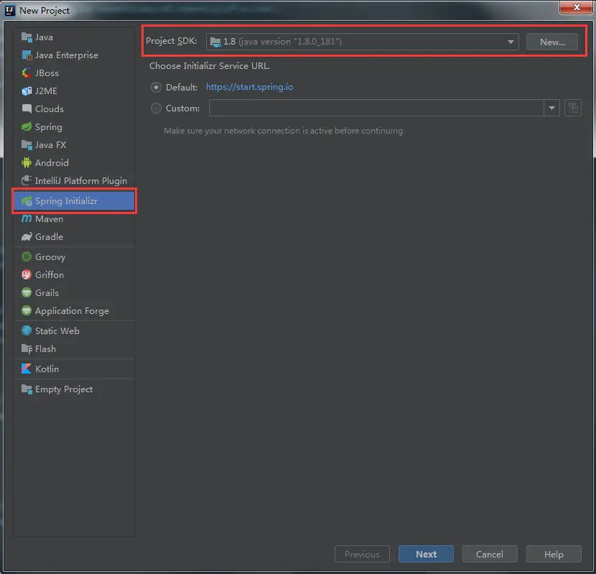This screenshot has width=596, height=574.
Task: Select Clouds project type
Action: [x=74, y=108]
